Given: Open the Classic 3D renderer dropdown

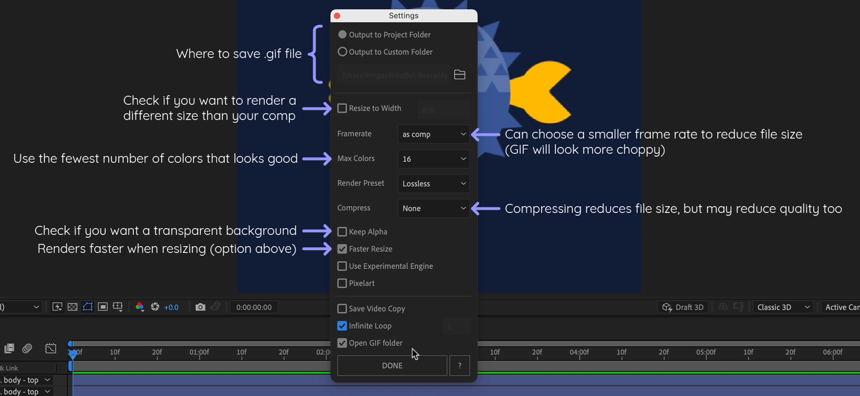Looking at the screenshot, I should (x=783, y=306).
